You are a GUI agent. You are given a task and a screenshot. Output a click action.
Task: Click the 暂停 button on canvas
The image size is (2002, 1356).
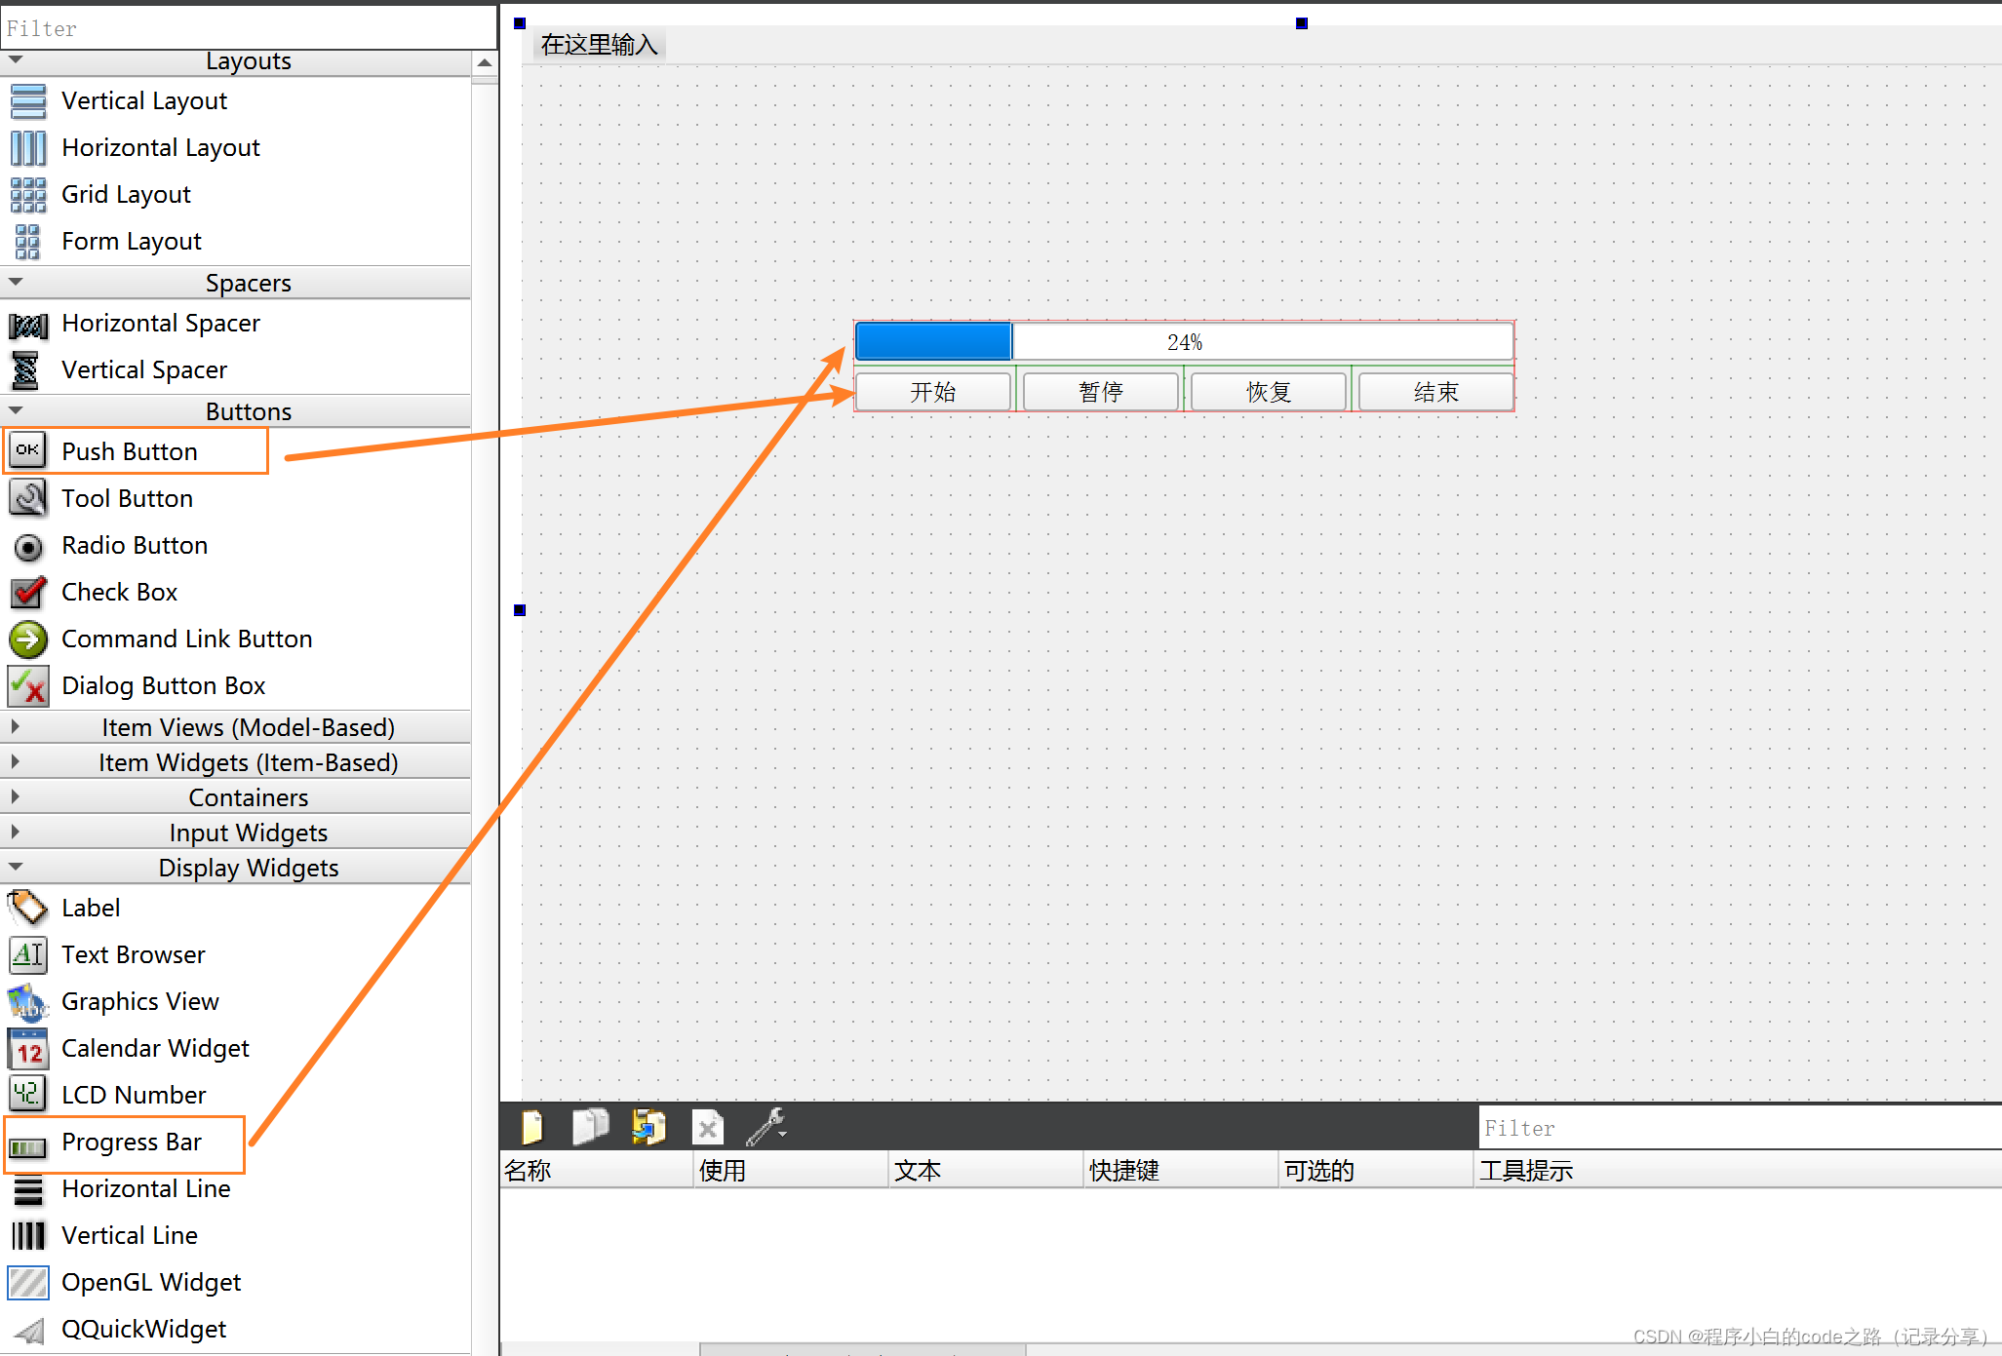point(1102,391)
